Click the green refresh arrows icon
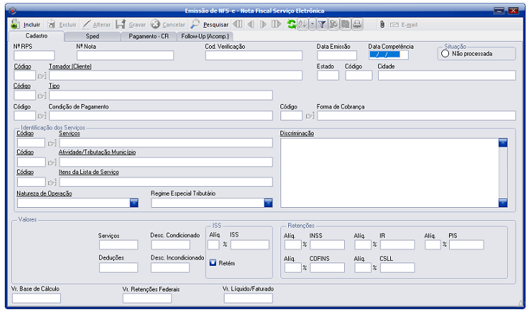Viewport: 529px width, 314px height. [291, 24]
